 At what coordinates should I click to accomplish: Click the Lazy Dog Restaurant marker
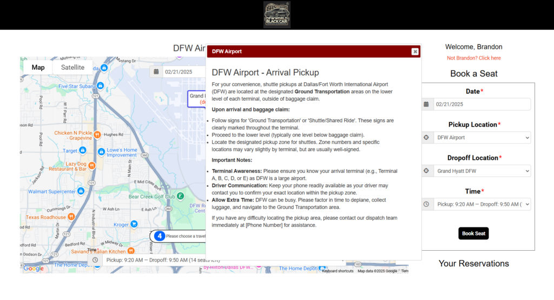93,166
